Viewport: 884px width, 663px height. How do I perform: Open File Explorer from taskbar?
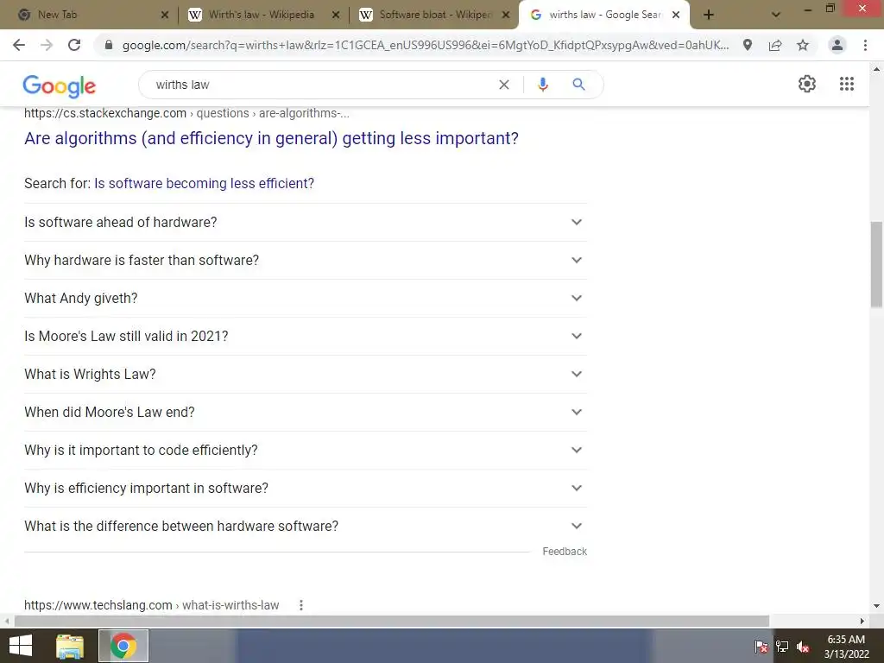(x=70, y=646)
